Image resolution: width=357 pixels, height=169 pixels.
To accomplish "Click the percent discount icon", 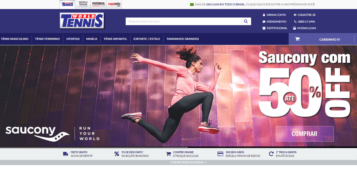I will coord(117,154).
